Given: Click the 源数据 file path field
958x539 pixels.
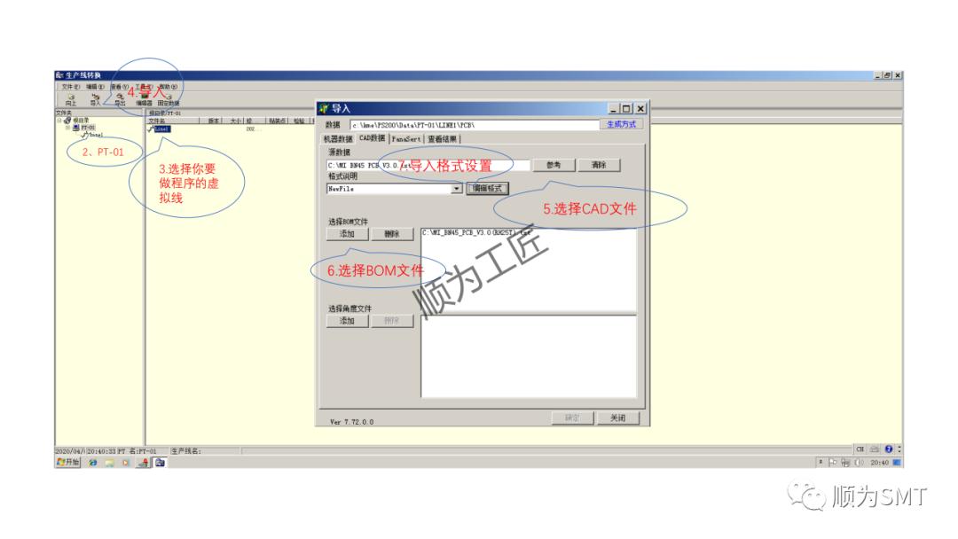Looking at the screenshot, I should pyautogui.click(x=428, y=165).
